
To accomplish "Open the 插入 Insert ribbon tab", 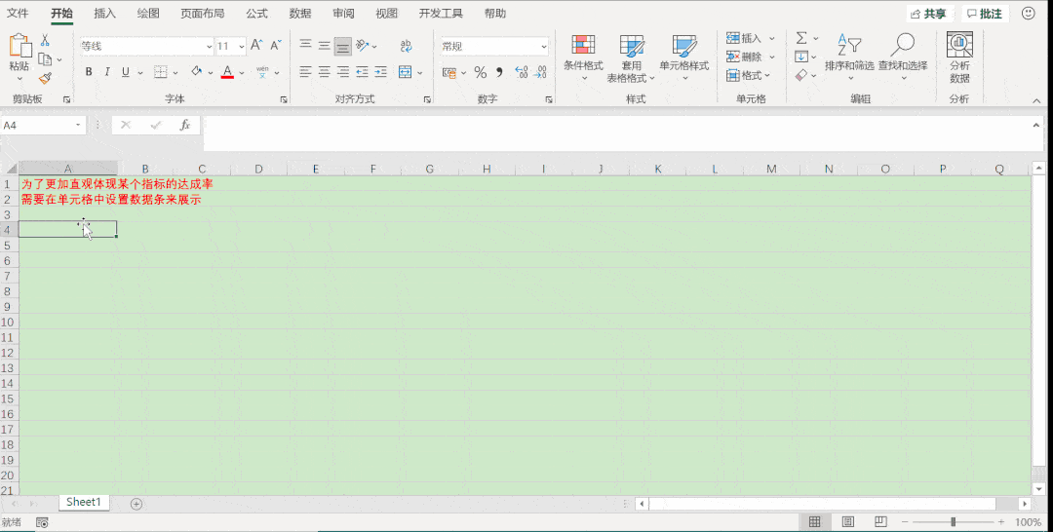I will [104, 14].
